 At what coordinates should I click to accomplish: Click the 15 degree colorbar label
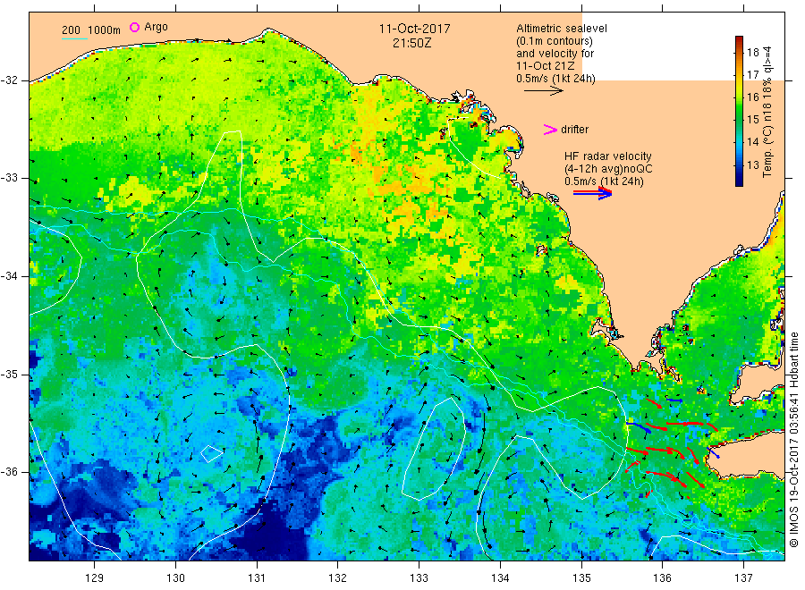click(x=752, y=120)
